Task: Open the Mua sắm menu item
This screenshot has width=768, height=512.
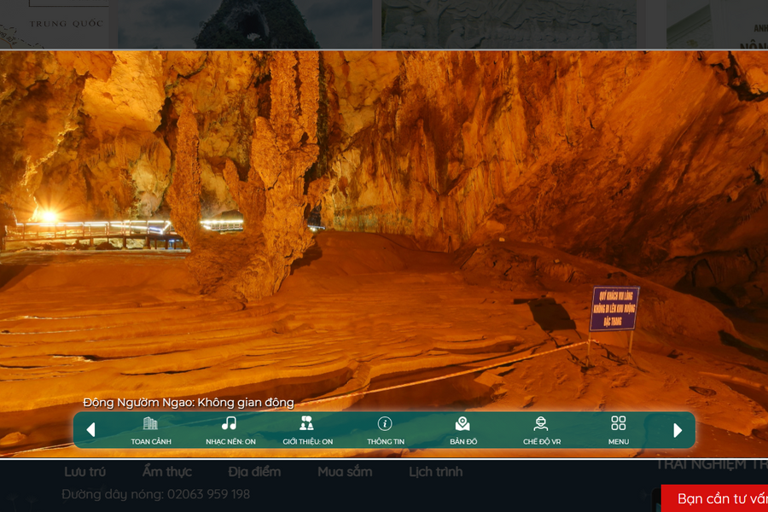Action: (x=345, y=472)
